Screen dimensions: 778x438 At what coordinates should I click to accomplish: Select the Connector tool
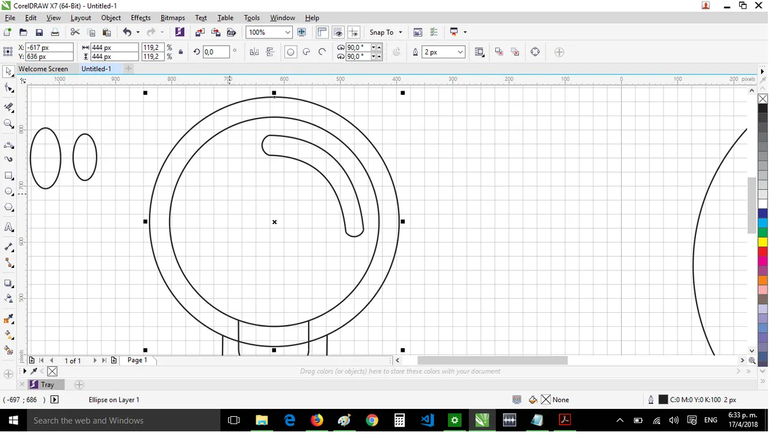click(x=9, y=263)
